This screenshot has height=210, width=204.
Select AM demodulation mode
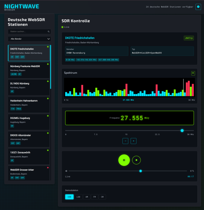(x=87, y=197)
